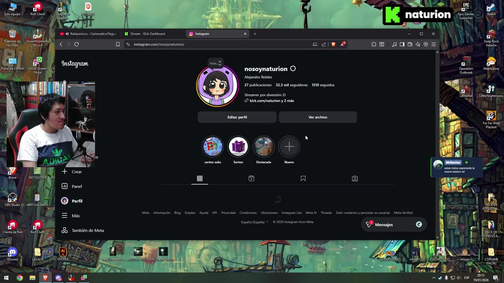Click the Privacidad footer link
The height and width of the screenshot is (283, 504).
pyautogui.click(x=228, y=213)
